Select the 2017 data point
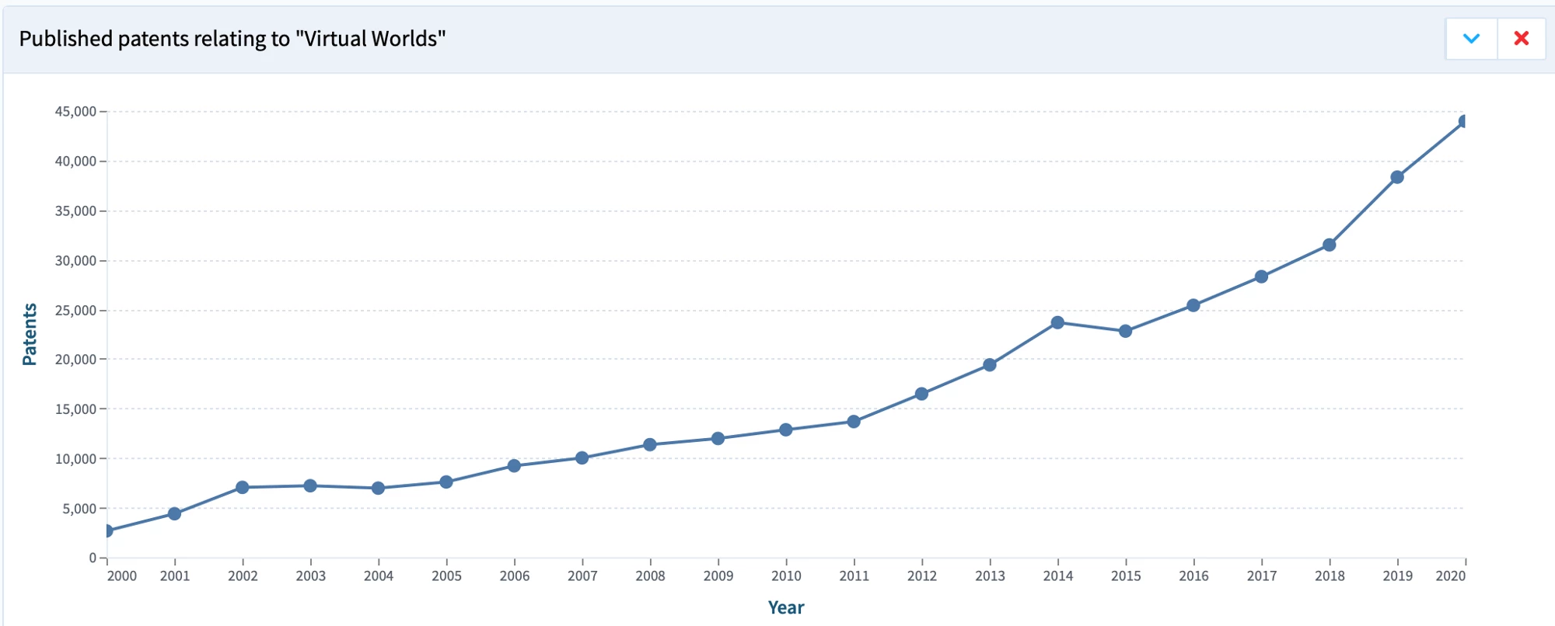Viewport: 1555px width, 626px height. 1261,276
